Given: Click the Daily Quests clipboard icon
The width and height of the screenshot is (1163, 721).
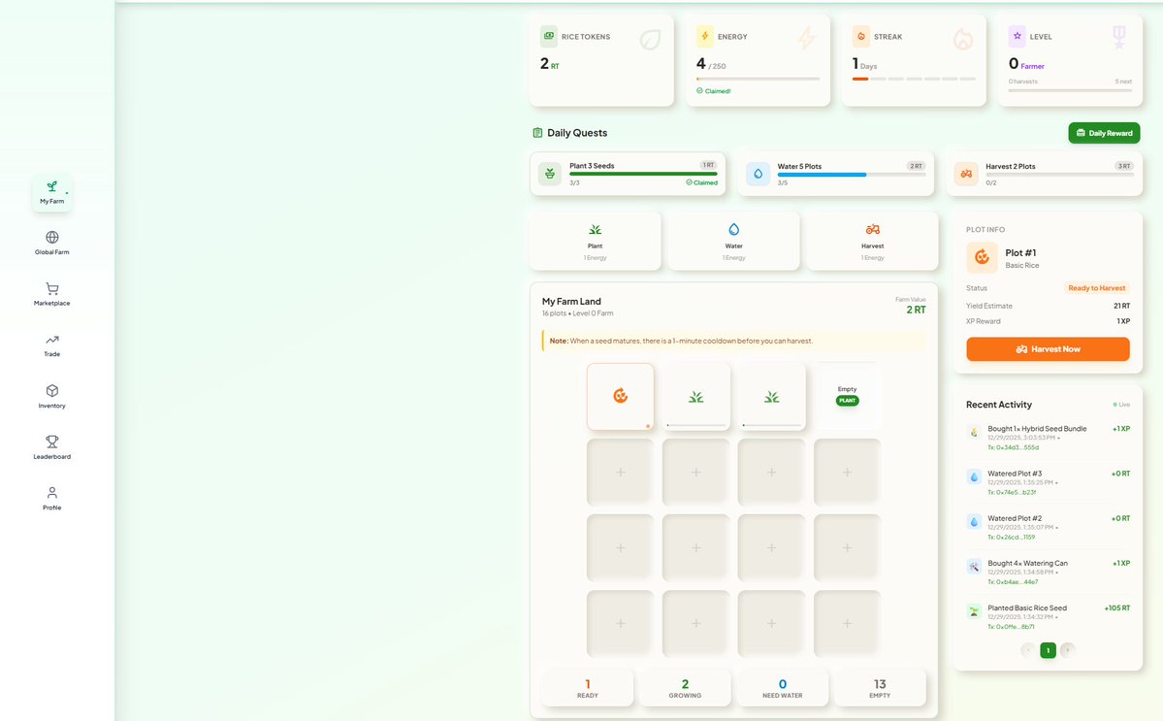Looking at the screenshot, I should tap(537, 133).
